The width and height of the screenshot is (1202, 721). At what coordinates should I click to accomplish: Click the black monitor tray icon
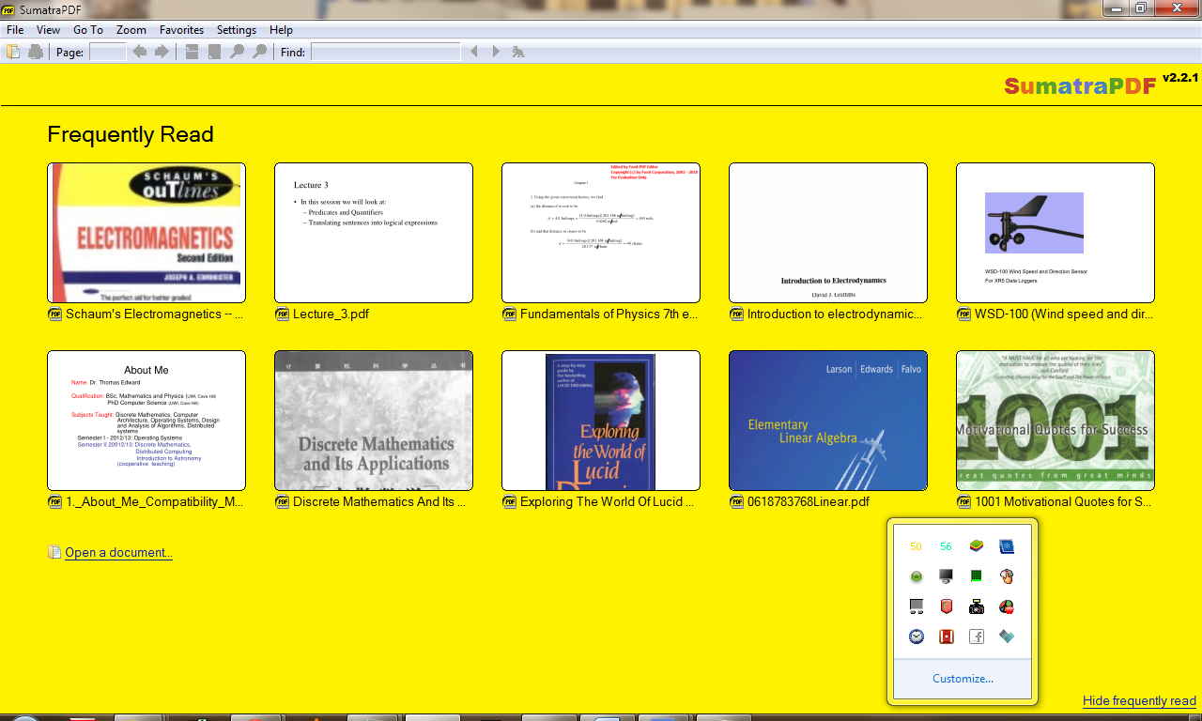click(947, 576)
